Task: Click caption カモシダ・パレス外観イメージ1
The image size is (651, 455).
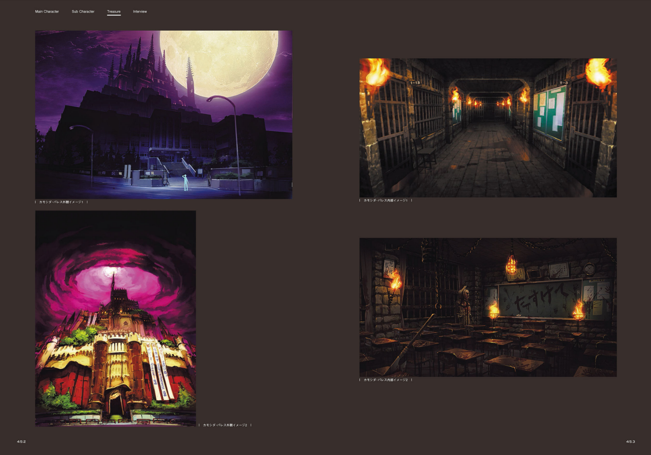Action: [61, 202]
